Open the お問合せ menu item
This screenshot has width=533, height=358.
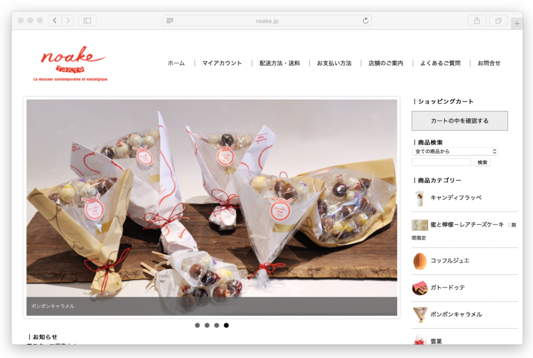(x=489, y=63)
